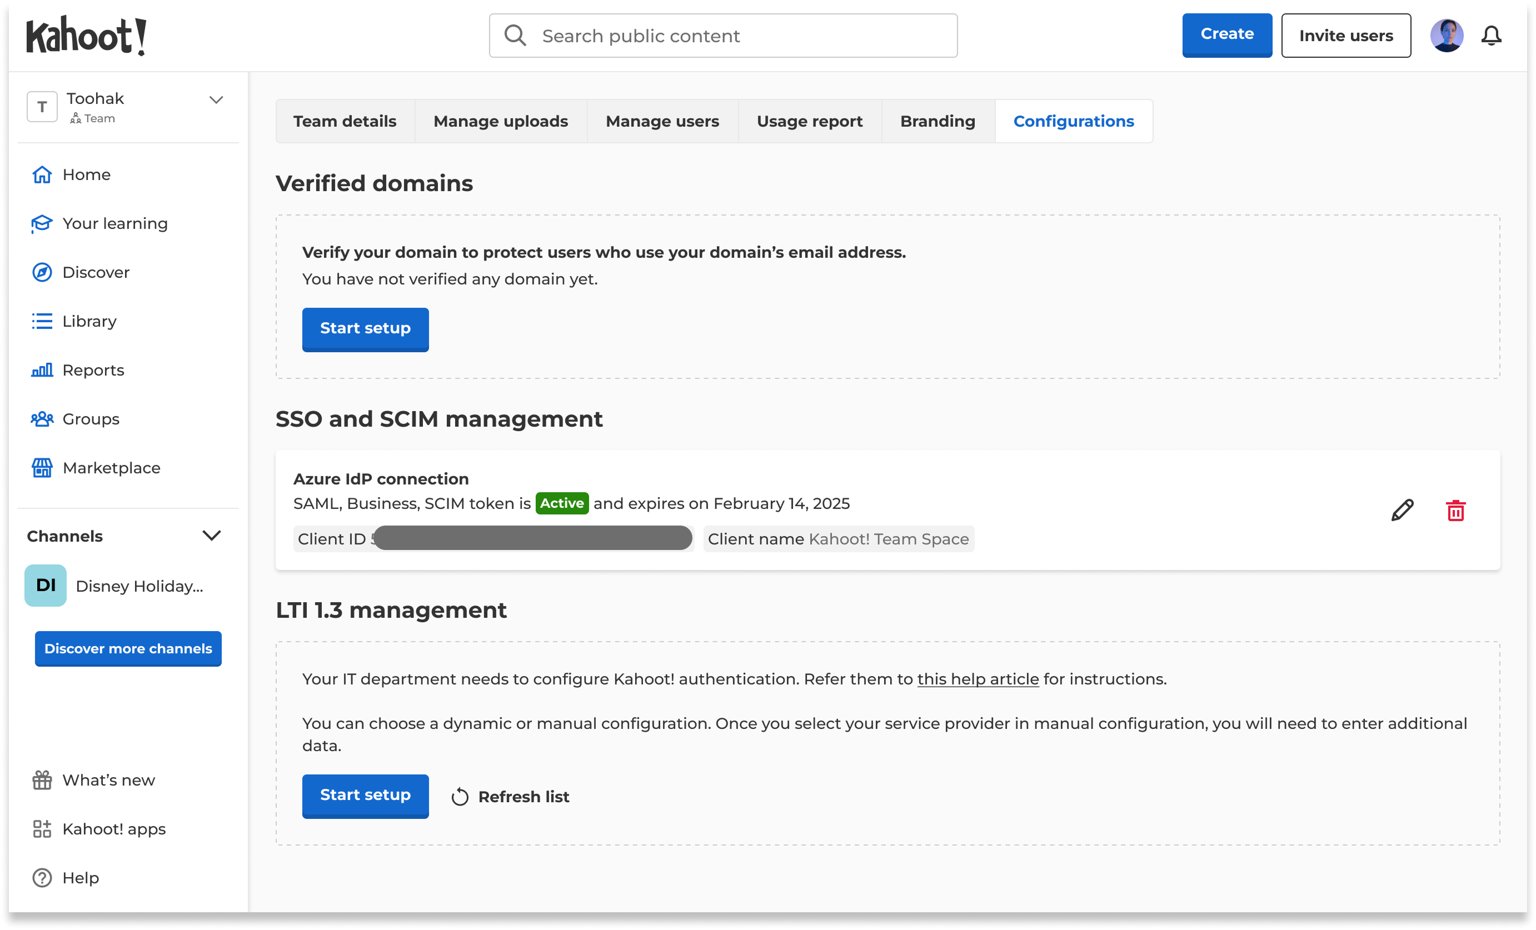Image resolution: width=1536 pixels, height=930 pixels.
Task: Click the Home house icon
Action: tap(42, 174)
